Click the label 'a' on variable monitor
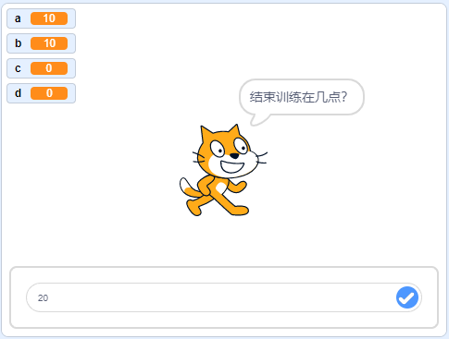This screenshot has width=449, height=339. tap(18, 18)
